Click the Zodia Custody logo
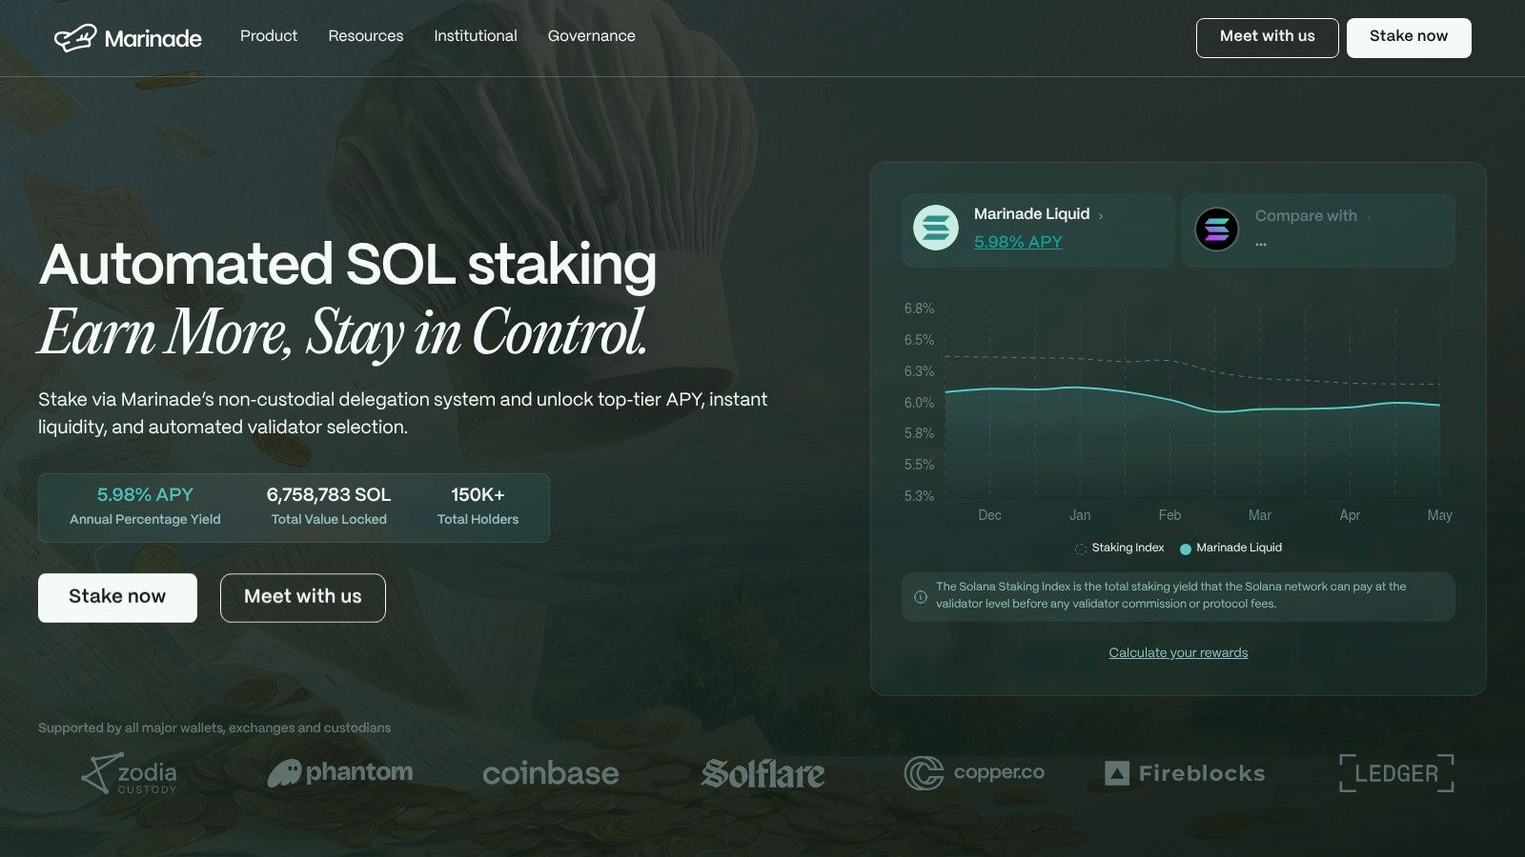 pos(130,773)
